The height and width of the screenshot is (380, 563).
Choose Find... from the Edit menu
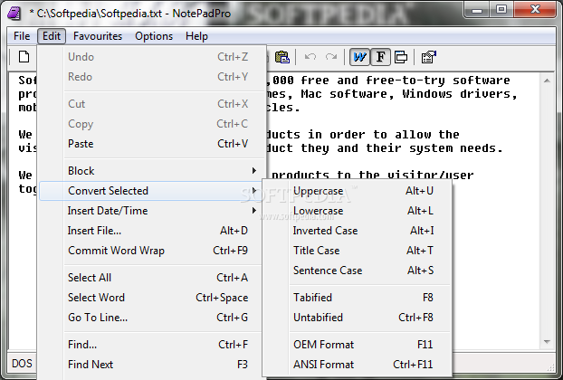click(152, 345)
